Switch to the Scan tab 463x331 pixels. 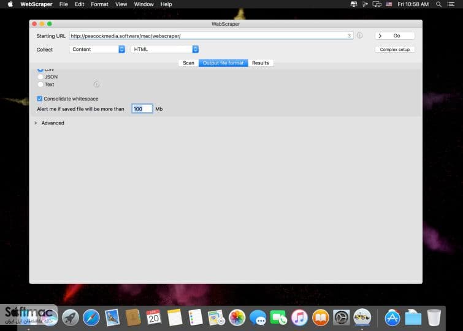(188, 63)
